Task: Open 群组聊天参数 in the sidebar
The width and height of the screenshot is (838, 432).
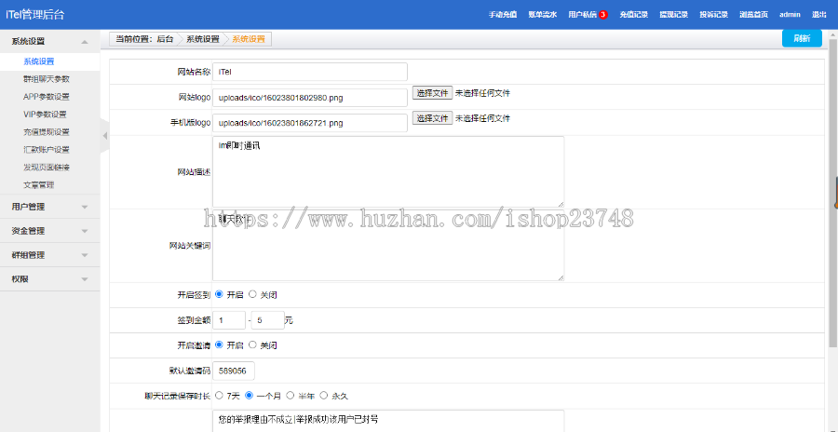Action: 46,79
